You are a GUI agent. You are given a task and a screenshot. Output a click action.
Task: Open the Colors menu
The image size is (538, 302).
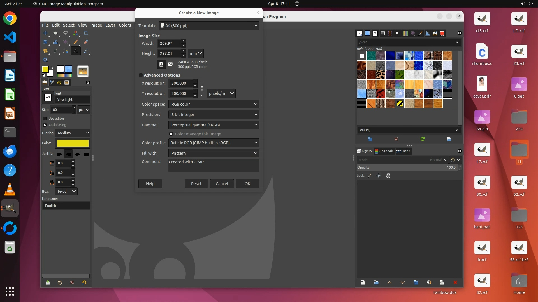[125, 25]
